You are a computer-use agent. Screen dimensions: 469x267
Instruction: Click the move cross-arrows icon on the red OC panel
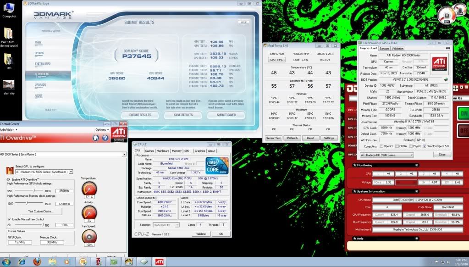456,88
